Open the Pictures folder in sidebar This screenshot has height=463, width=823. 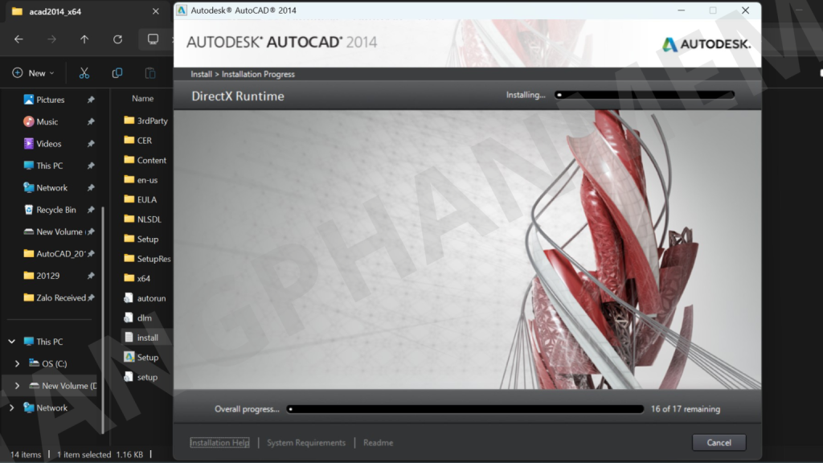pyautogui.click(x=50, y=100)
